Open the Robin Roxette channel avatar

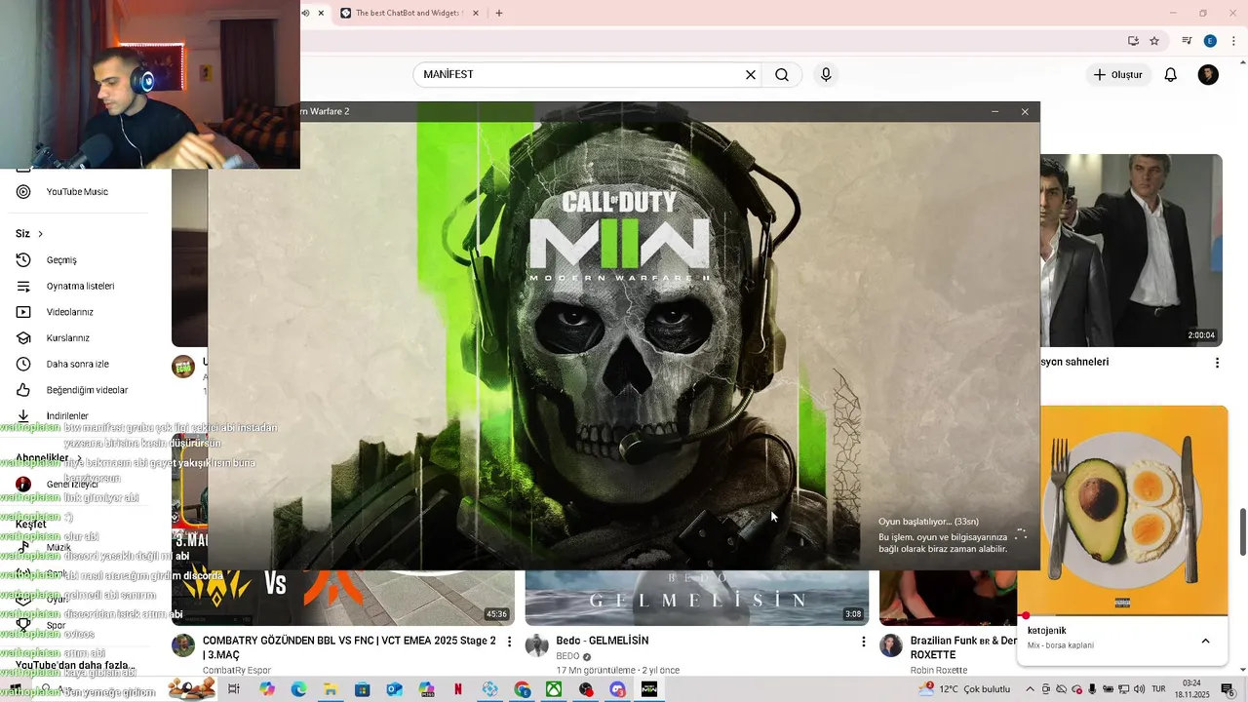pyautogui.click(x=891, y=645)
